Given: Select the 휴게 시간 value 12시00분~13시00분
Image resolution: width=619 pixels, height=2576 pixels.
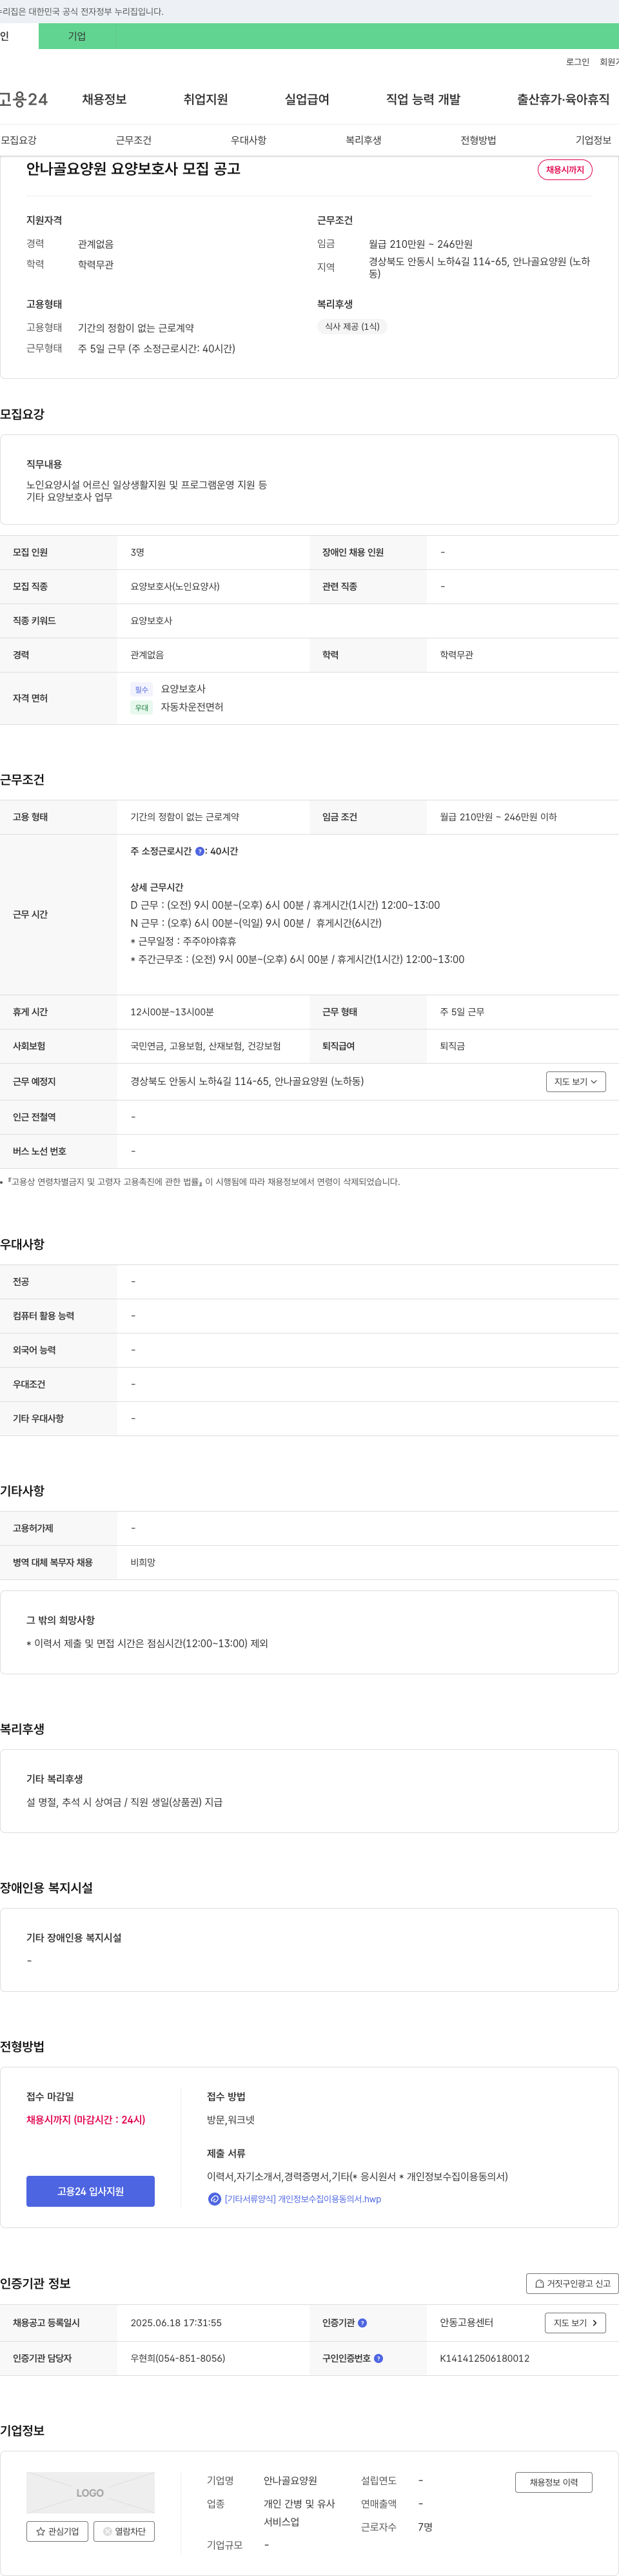Looking at the screenshot, I should [x=172, y=1012].
